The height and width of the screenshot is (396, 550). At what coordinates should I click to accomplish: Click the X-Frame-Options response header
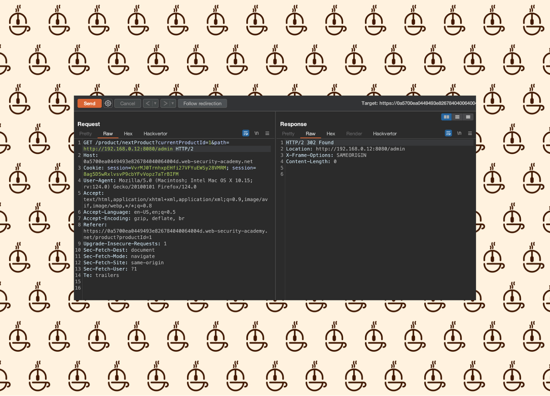coord(326,155)
